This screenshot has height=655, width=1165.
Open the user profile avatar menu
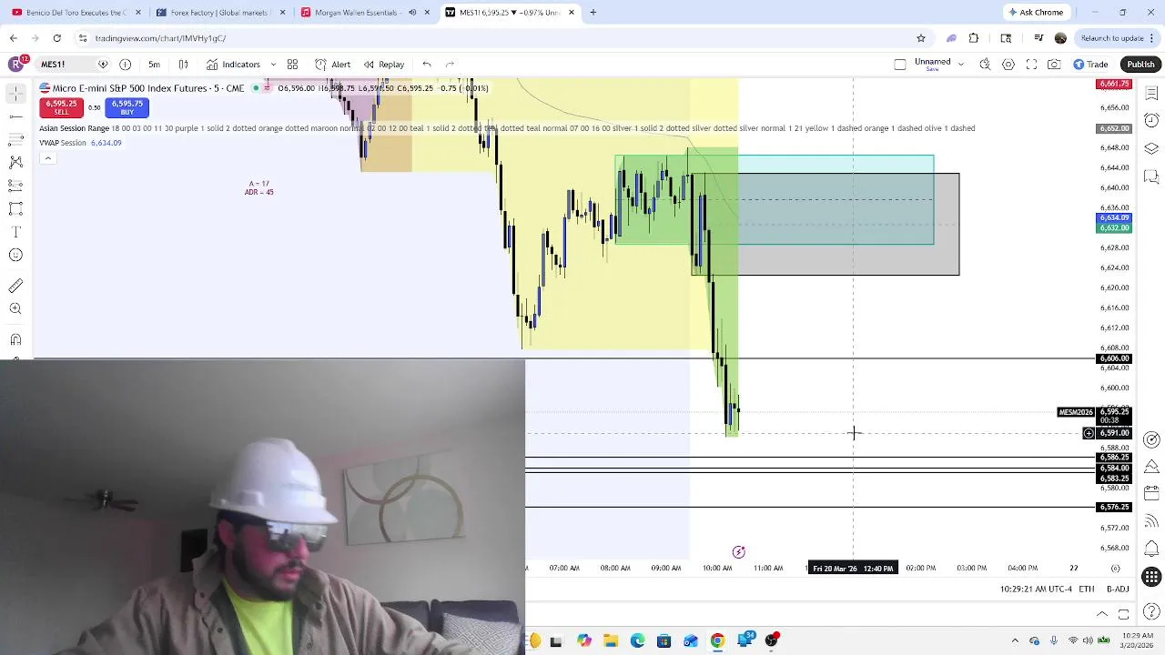pos(15,65)
